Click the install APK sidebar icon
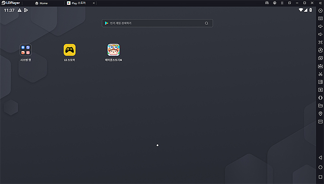 point(320,66)
